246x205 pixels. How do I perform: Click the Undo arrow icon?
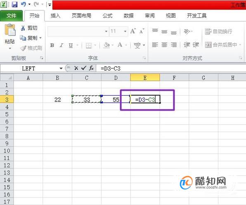click(x=24, y=4)
